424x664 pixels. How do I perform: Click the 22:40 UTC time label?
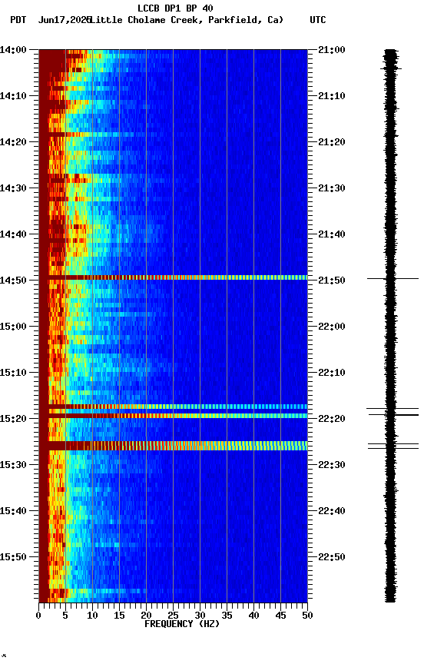332,511
